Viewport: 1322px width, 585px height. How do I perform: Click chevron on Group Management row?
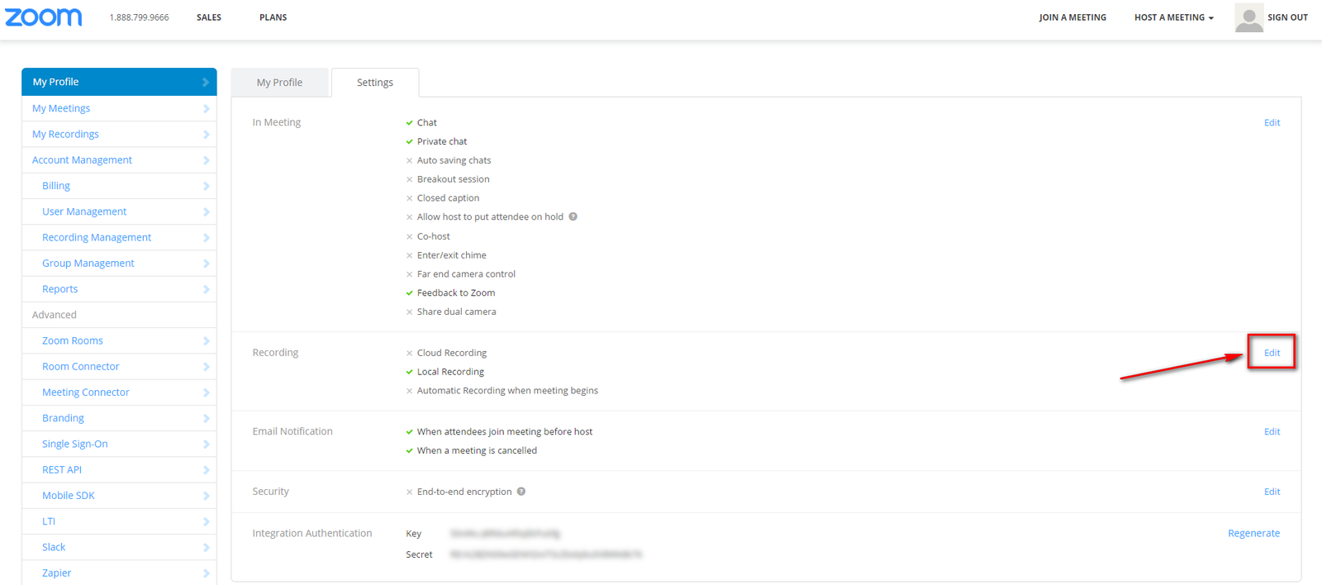coord(206,263)
